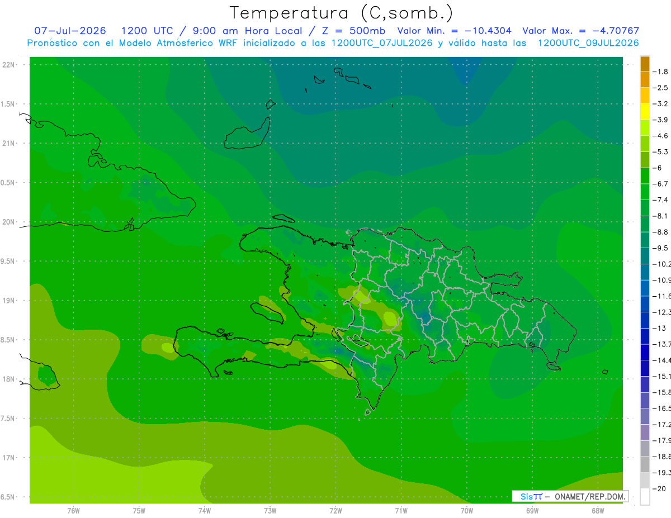
Task: Click legend swatch between -1.8 and -2.5
Action: 645,79
